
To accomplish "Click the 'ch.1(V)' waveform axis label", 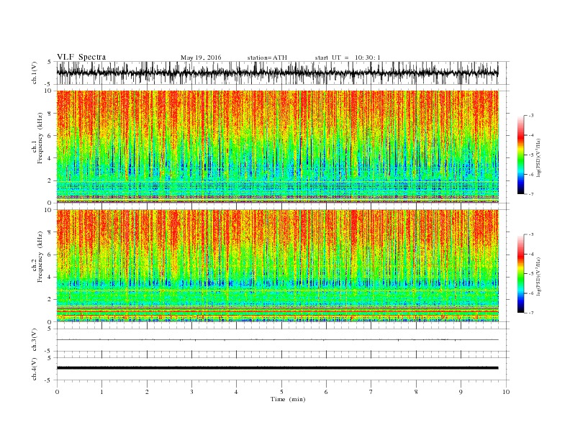I will [35, 73].
